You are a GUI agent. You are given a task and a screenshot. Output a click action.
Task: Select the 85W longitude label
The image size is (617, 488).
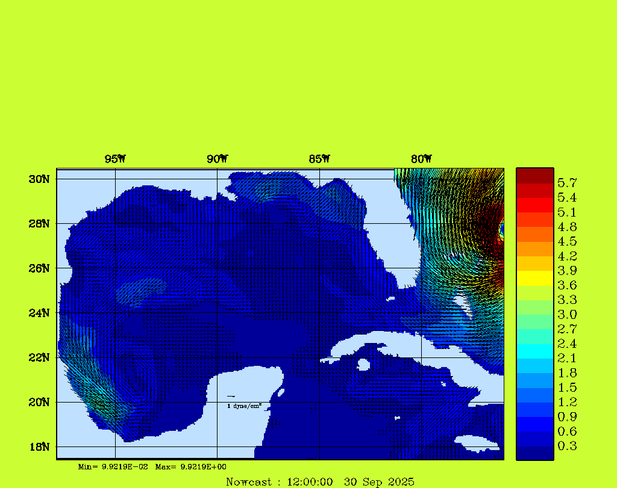(x=319, y=159)
